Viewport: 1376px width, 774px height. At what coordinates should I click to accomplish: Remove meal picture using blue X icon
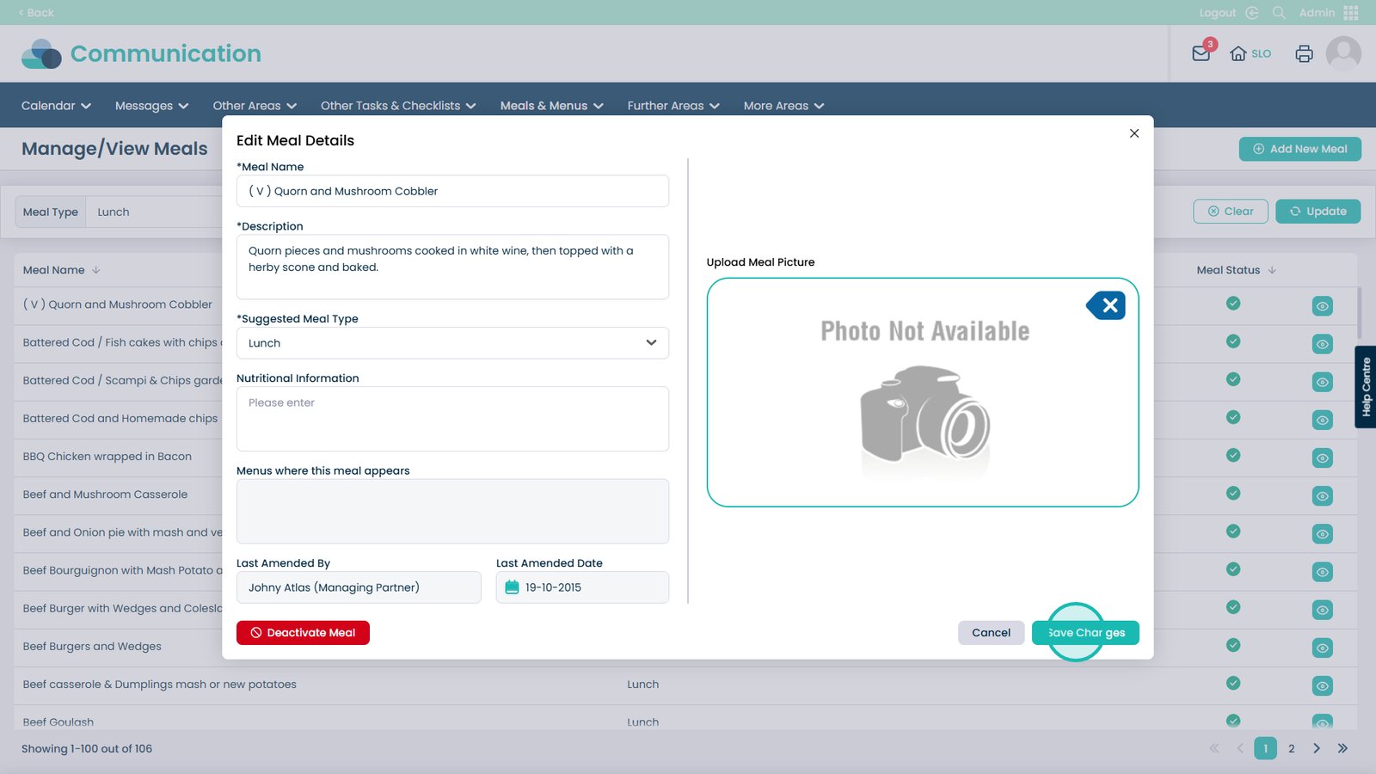tap(1109, 305)
